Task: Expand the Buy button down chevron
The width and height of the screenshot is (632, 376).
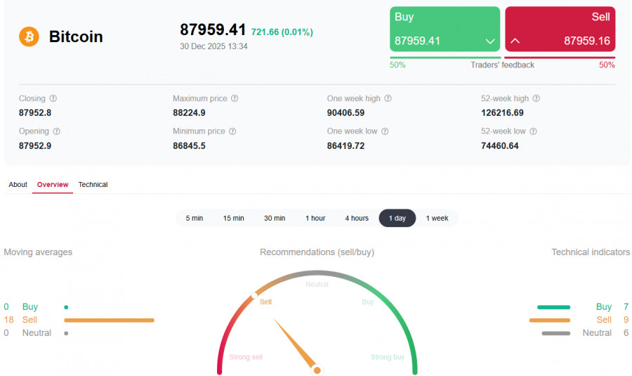Action: coord(490,41)
